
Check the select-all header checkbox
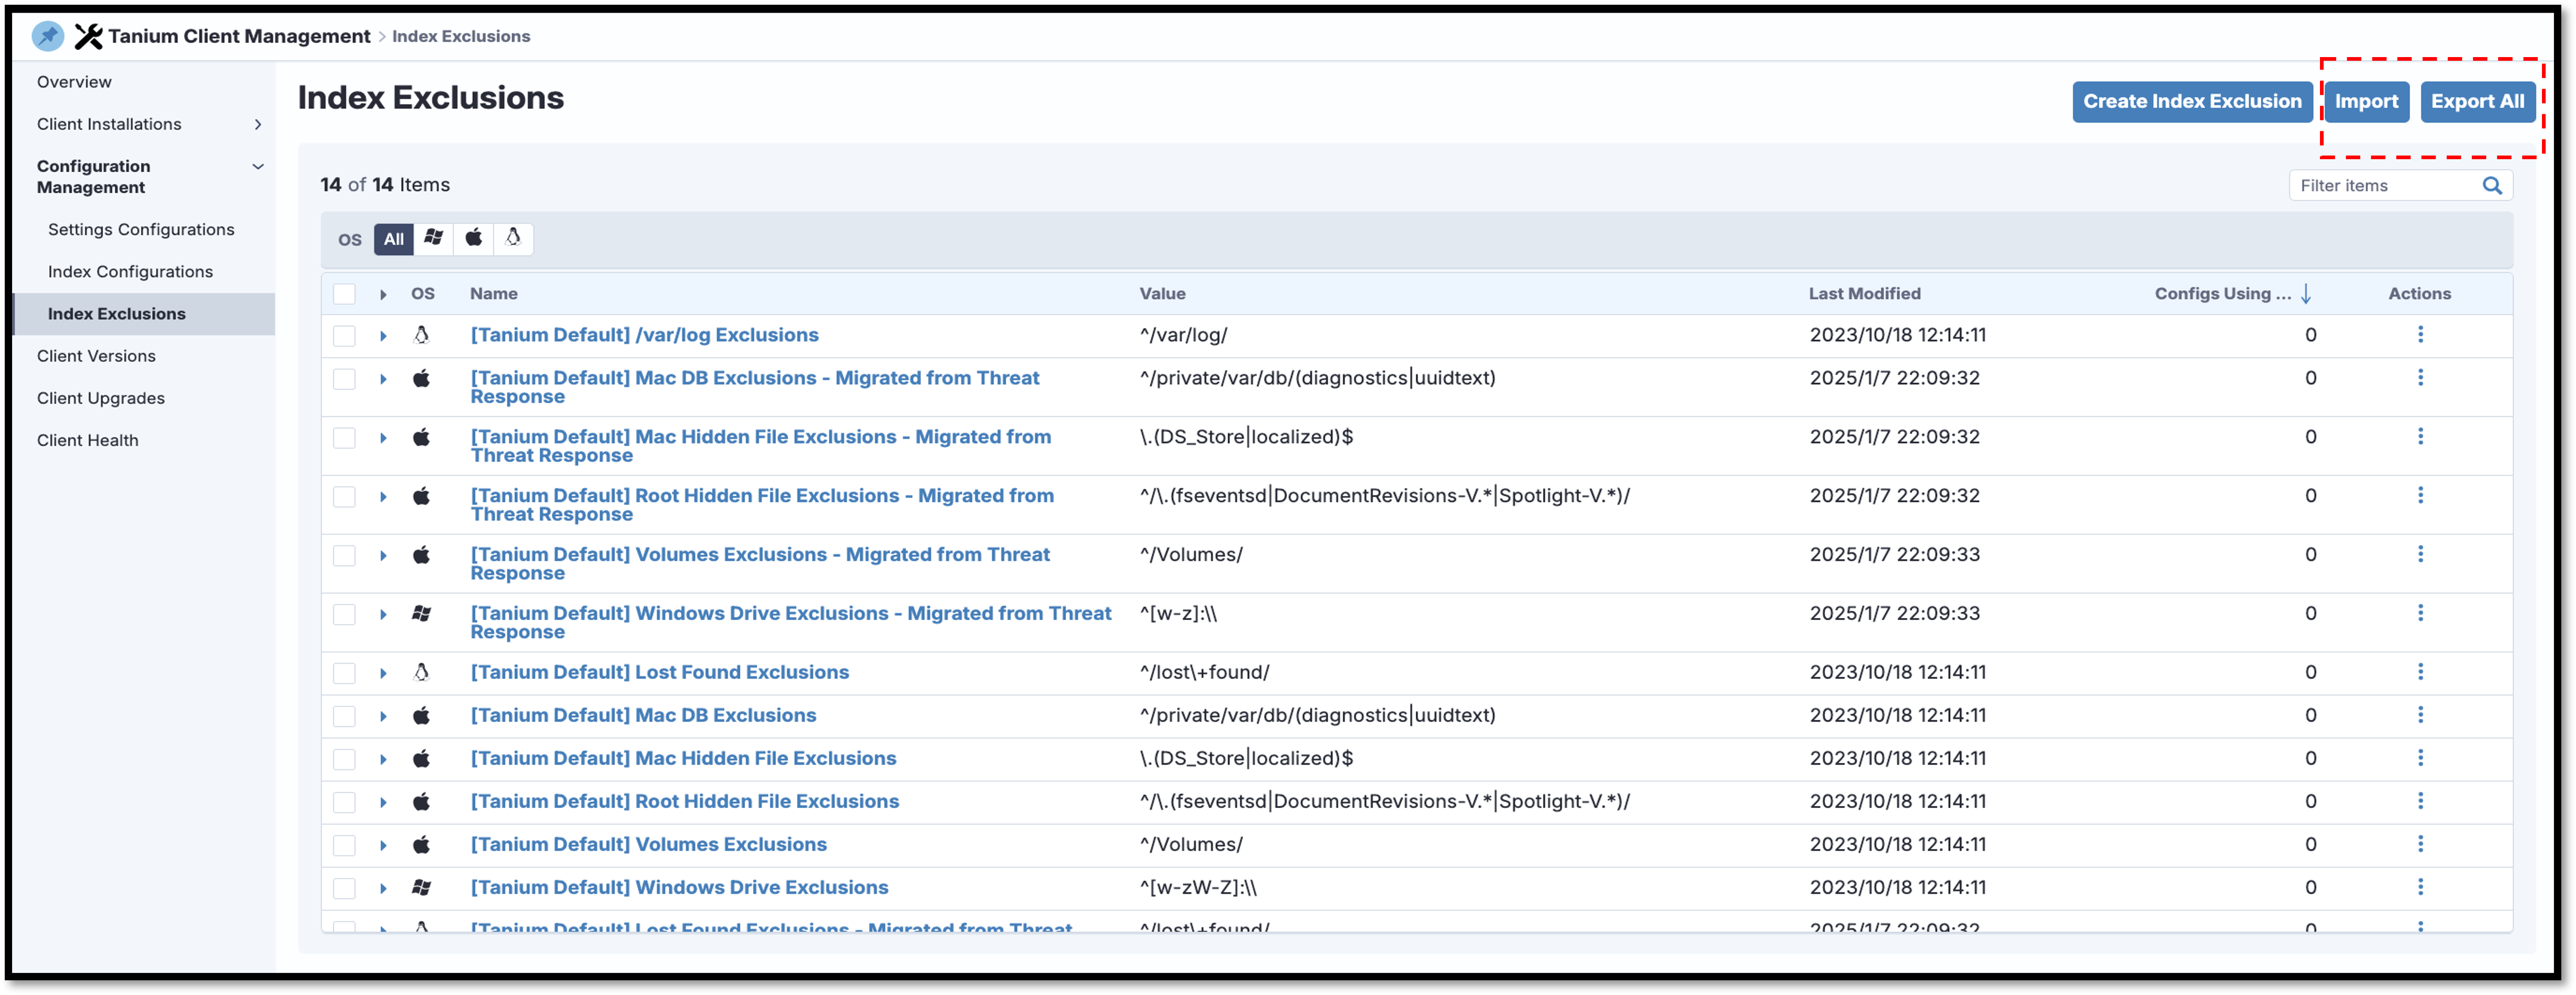pos(344,294)
